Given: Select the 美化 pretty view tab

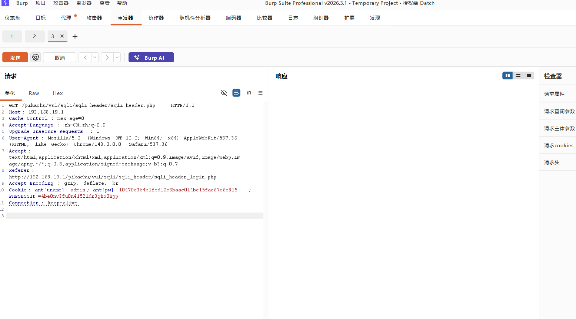Looking at the screenshot, I should tap(10, 93).
